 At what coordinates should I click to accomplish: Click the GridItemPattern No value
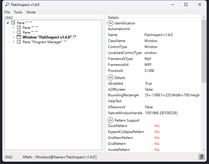click(x=157, y=138)
